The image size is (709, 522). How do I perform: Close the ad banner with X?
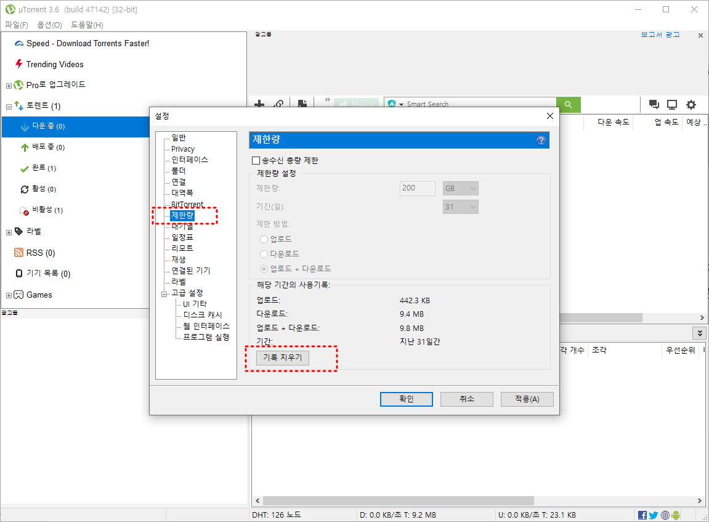pos(700,35)
